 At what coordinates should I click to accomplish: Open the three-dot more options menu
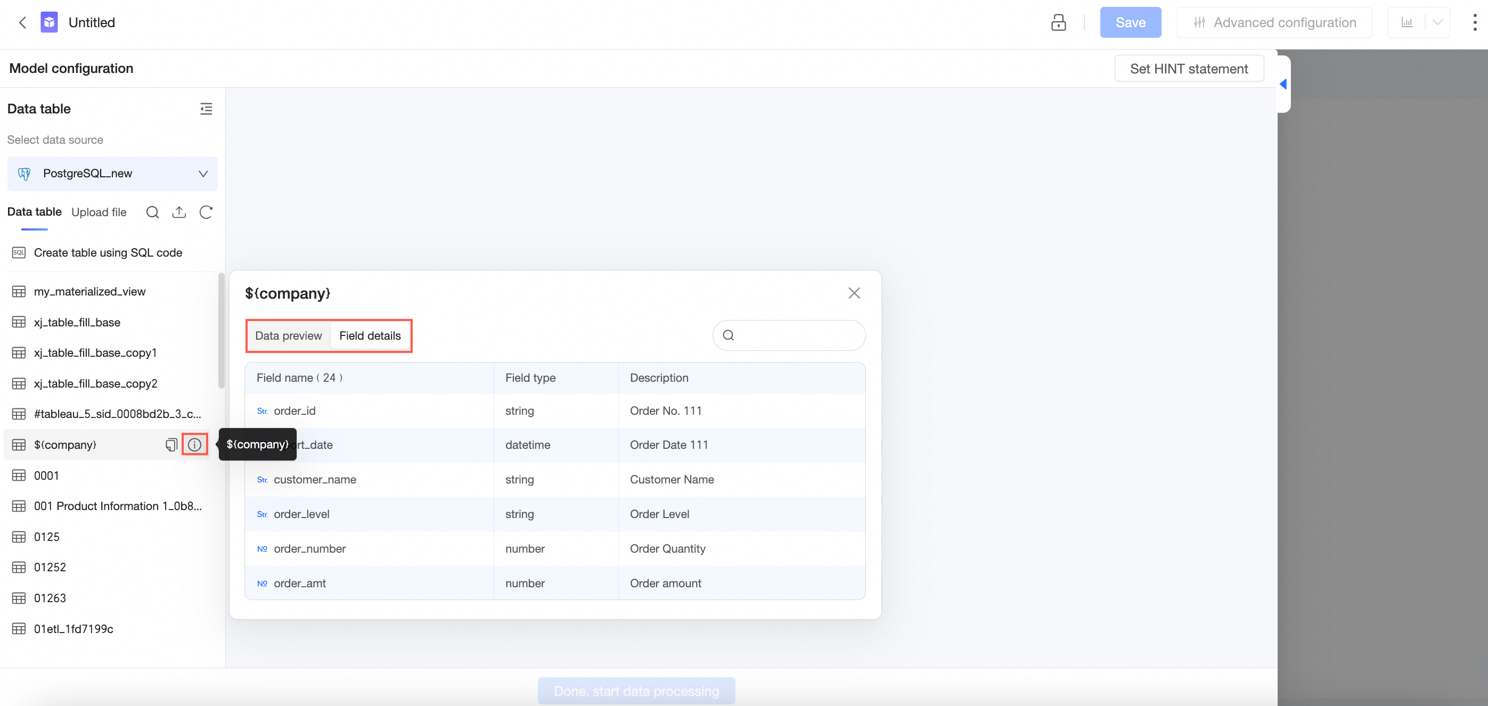click(x=1474, y=22)
